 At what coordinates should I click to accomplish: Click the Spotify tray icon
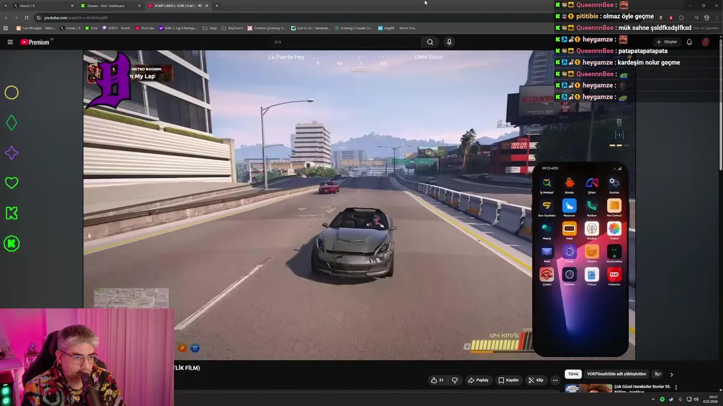pyautogui.click(x=663, y=399)
